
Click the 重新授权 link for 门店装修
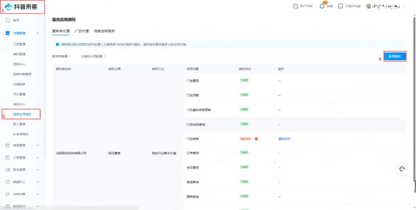coord(284,139)
